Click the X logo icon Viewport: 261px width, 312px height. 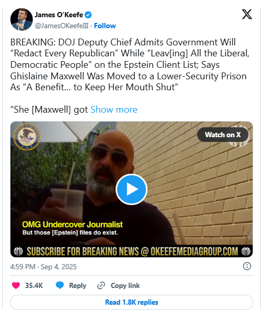click(x=247, y=14)
